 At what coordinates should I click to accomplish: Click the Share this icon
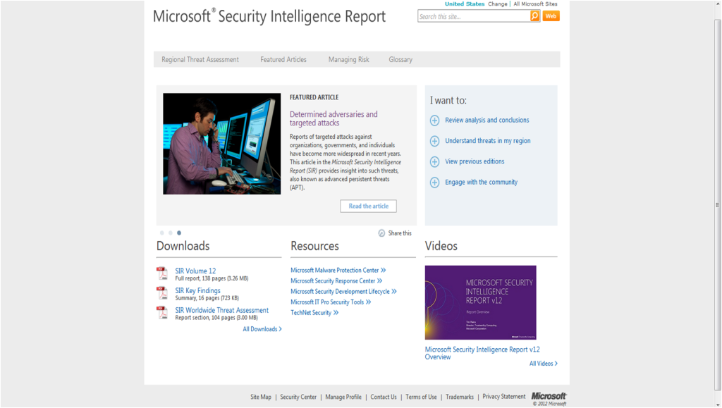pyautogui.click(x=381, y=233)
